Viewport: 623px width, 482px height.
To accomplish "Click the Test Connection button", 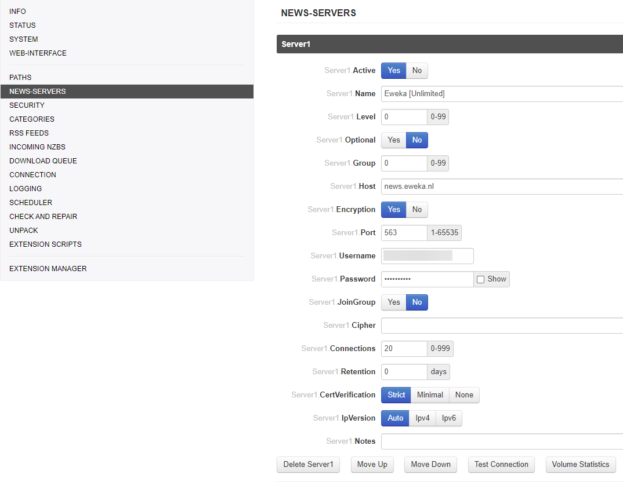I will (x=501, y=465).
